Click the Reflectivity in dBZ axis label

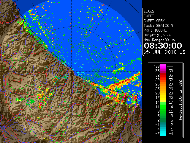pyautogui.click(x=180, y=100)
